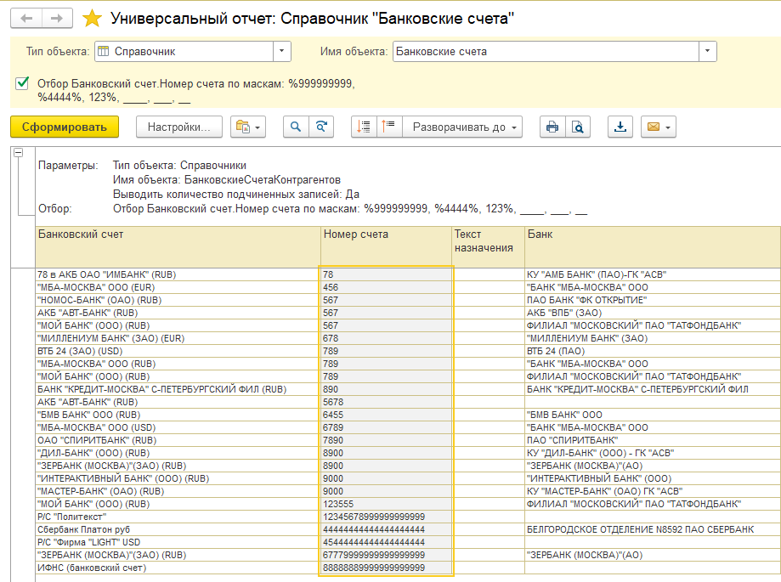
Task: Select the ВТБ 24 (ЗАО) (USD) account
Action: 178,351
